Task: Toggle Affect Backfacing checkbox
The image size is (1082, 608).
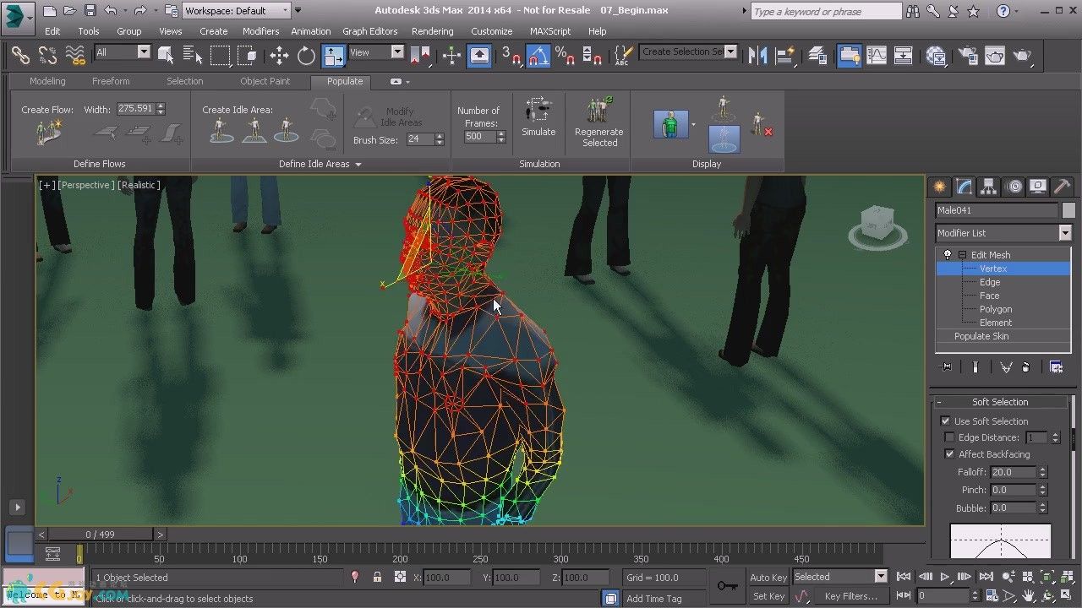Action: coord(949,453)
